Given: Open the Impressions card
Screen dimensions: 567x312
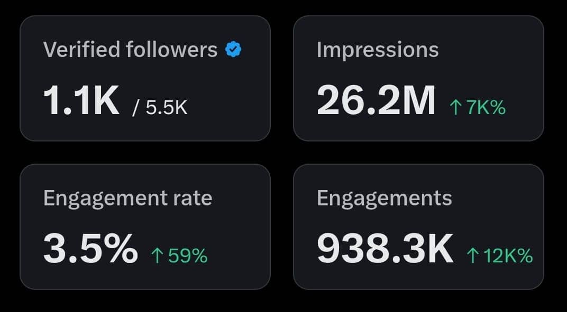Looking at the screenshot, I should point(418,78).
